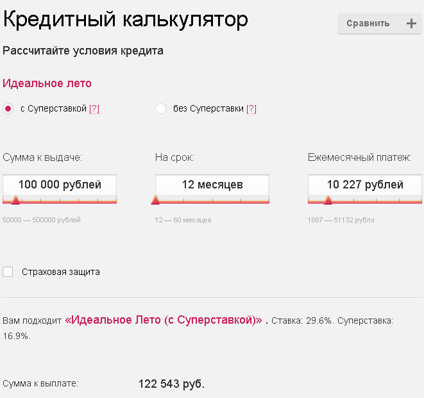This screenshot has width=424, height=398.
Task: Select the без Суперставки radio button
Action: [161, 109]
